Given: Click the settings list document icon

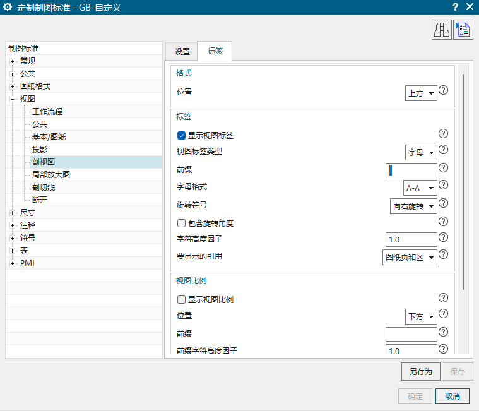Looking at the screenshot, I should (463, 30).
